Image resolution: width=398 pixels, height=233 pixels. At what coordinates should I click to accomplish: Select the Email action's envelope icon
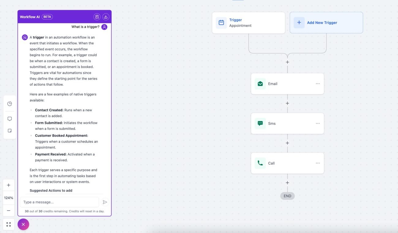(x=260, y=83)
